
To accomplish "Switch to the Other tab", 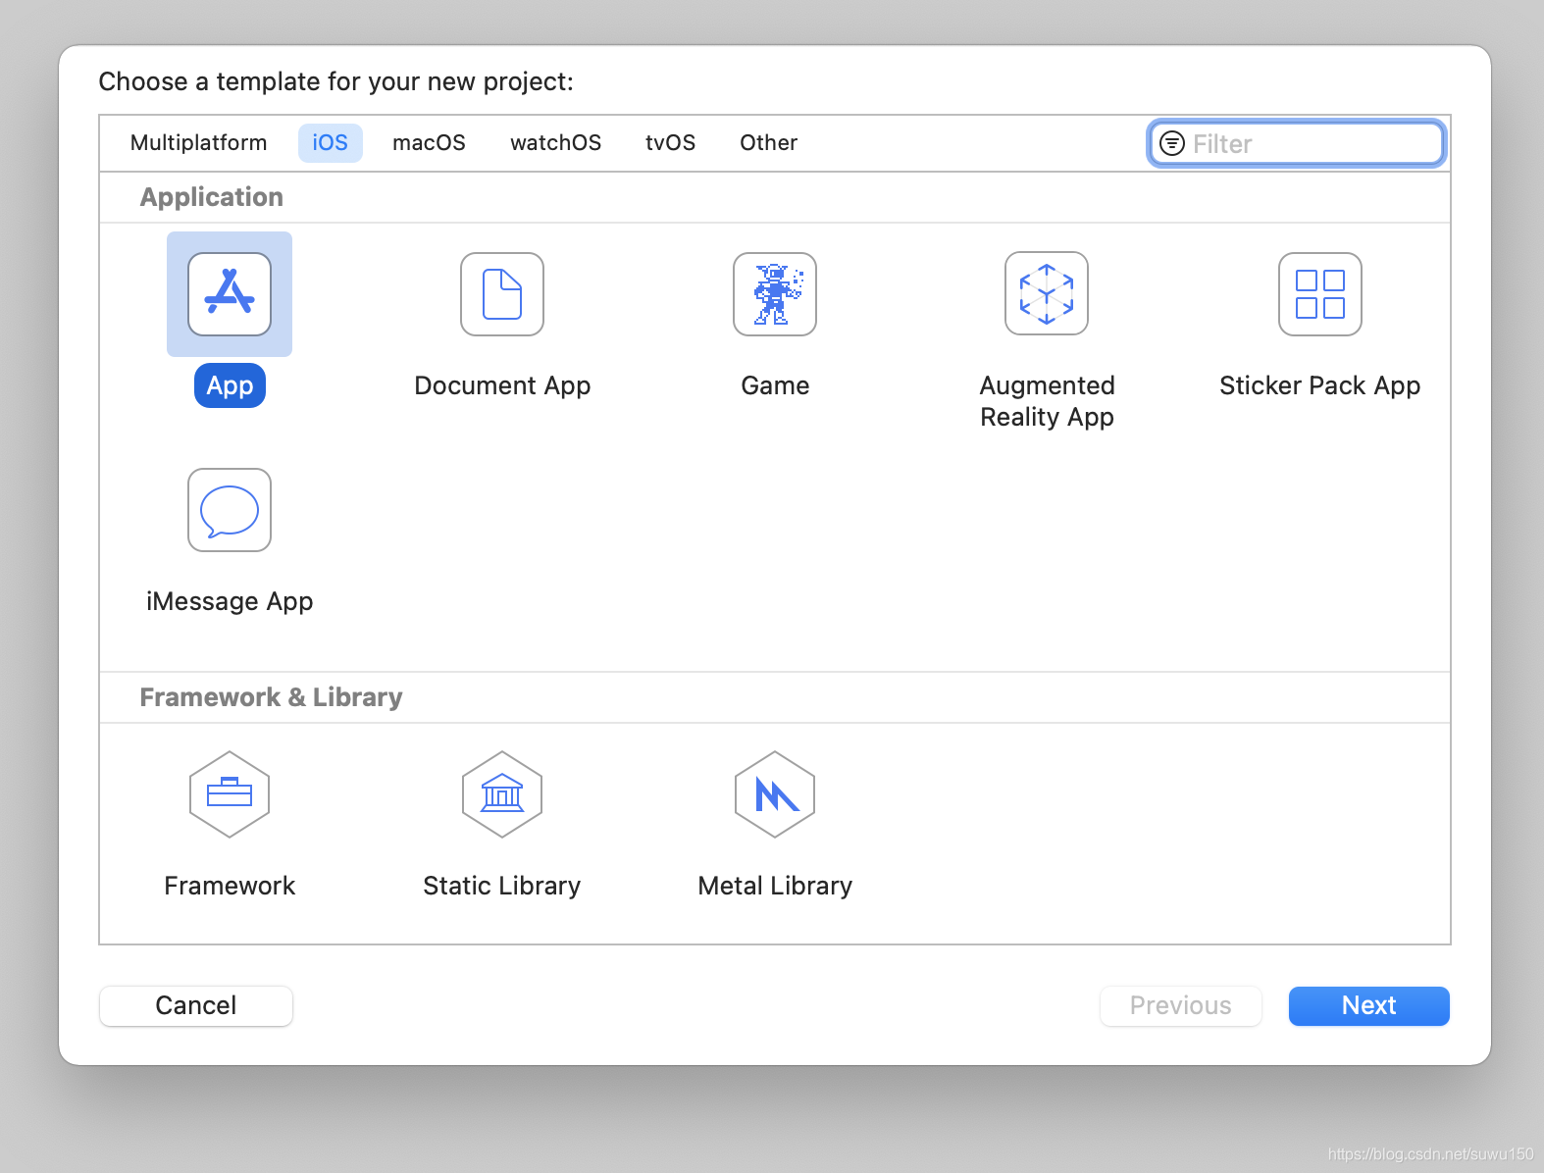I will click(x=769, y=143).
